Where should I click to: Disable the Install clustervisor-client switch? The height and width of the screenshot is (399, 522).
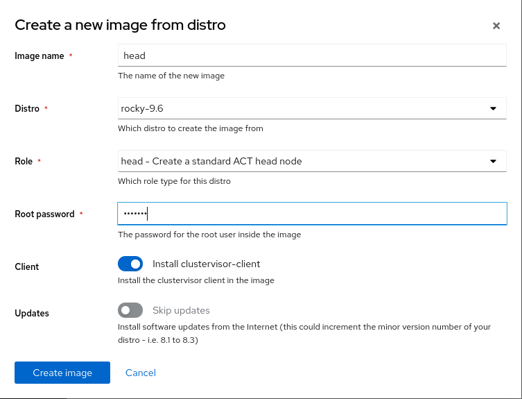coord(130,264)
